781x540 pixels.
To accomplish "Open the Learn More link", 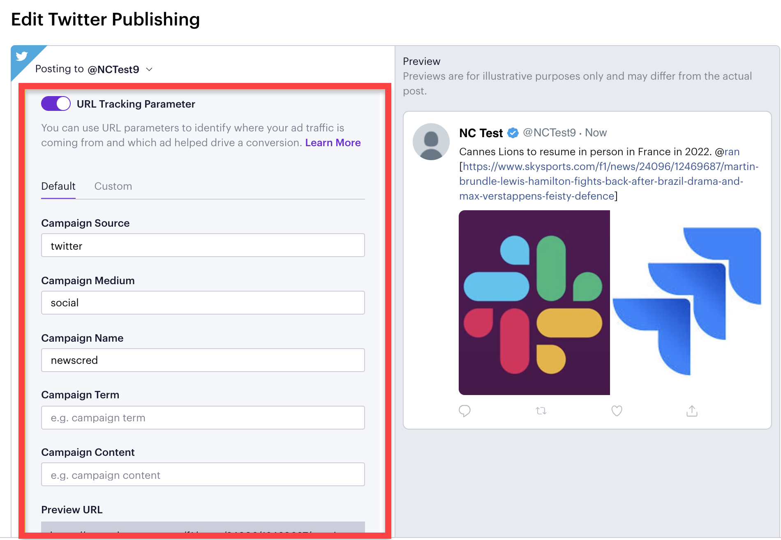I will tap(333, 142).
